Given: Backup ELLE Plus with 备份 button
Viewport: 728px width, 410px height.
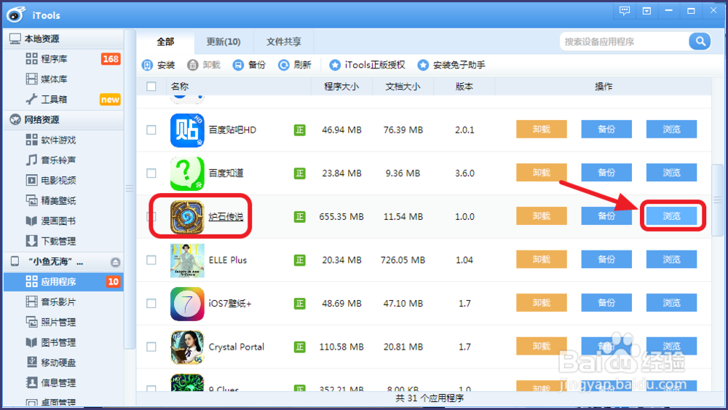Looking at the screenshot, I should [606, 259].
